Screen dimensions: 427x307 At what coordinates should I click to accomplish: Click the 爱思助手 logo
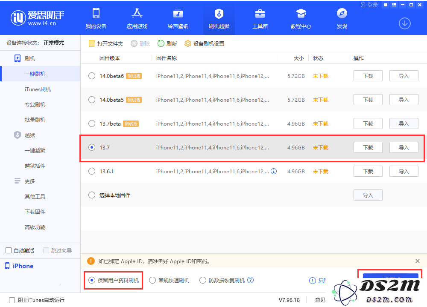[x=37, y=18]
